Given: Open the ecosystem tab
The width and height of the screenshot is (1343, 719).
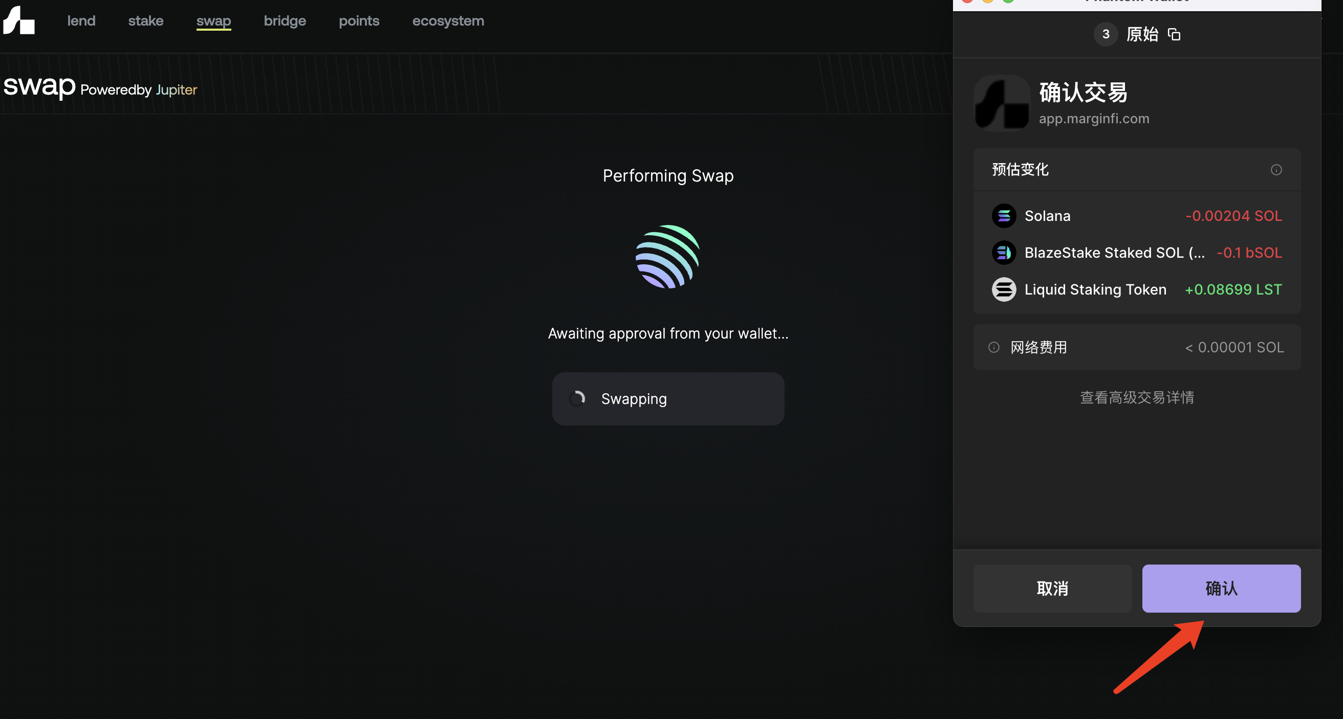Looking at the screenshot, I should [x=448, y=21].
